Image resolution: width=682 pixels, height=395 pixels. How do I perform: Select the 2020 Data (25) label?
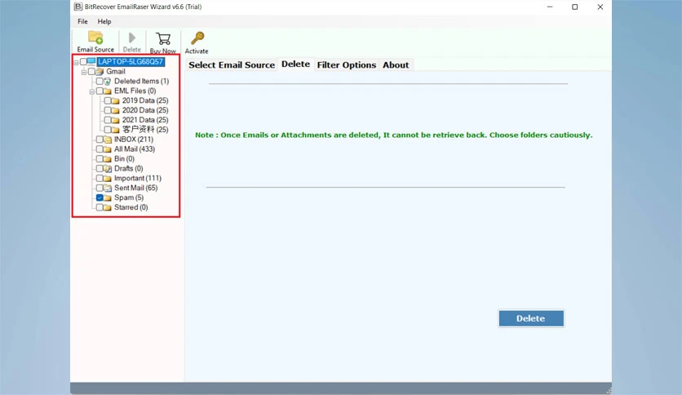click(145, 110)
